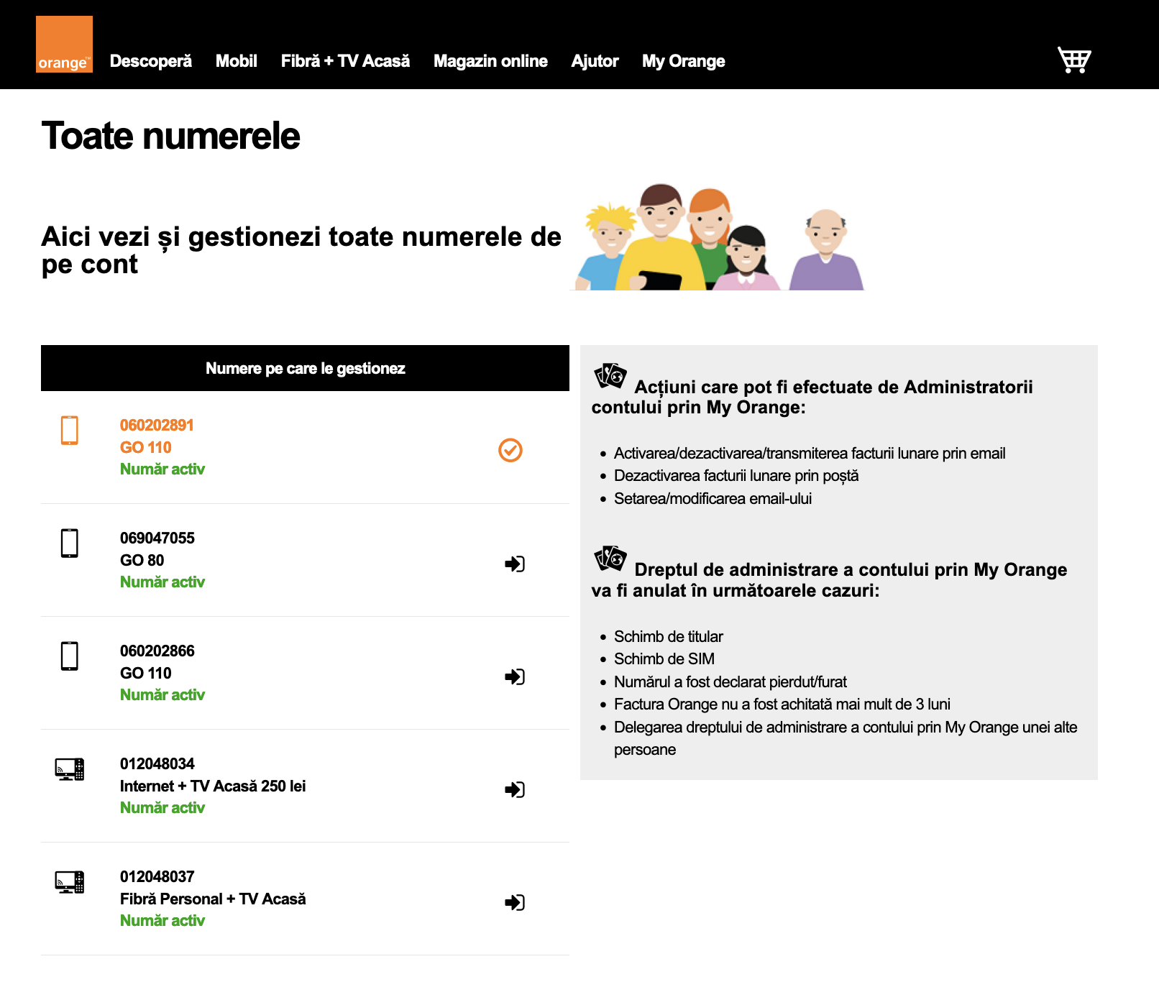Select the number 012048037 entry
The height and width of the screenshot is (982, 1159).
tap(157, 876)
